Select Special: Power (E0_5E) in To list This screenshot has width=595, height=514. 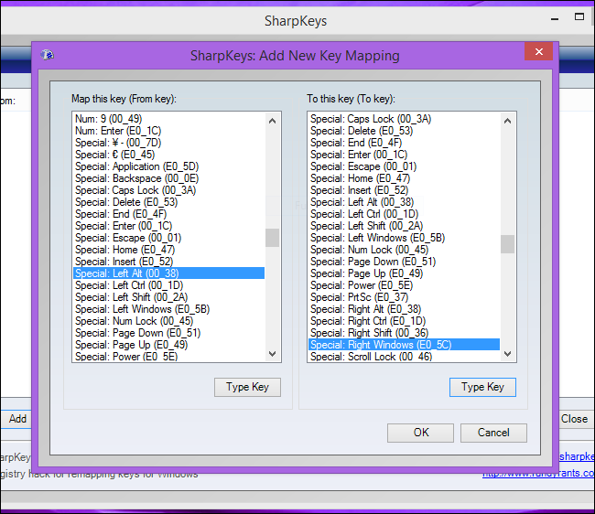pyautogui.click(x=404, y=285)
